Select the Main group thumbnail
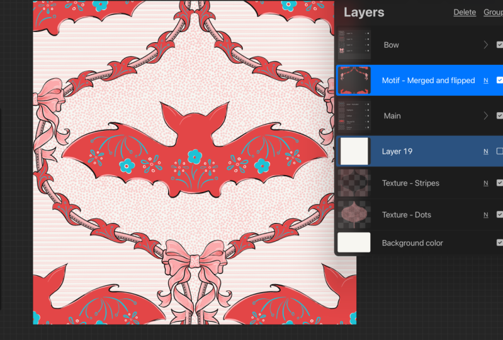The width and height of the screenshot is (503, 340). pos(354,116)
